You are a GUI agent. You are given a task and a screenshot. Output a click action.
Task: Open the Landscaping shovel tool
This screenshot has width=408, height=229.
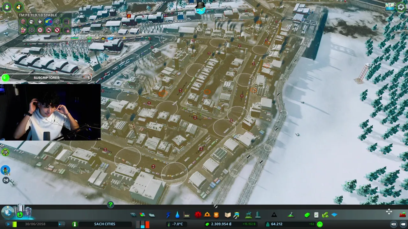coord(291,215)
